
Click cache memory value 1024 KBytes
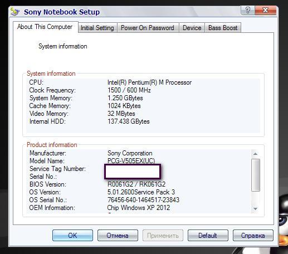[124, 106]
